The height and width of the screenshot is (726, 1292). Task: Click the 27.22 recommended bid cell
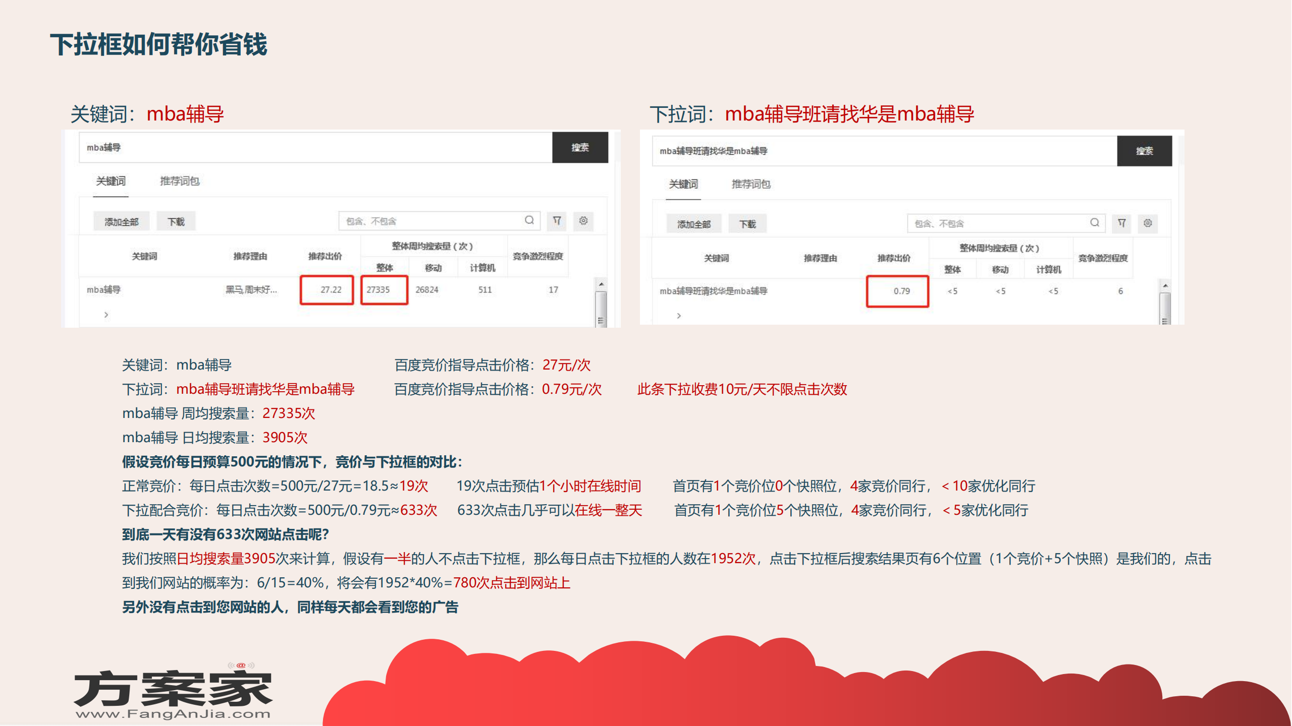pos(327,290)
